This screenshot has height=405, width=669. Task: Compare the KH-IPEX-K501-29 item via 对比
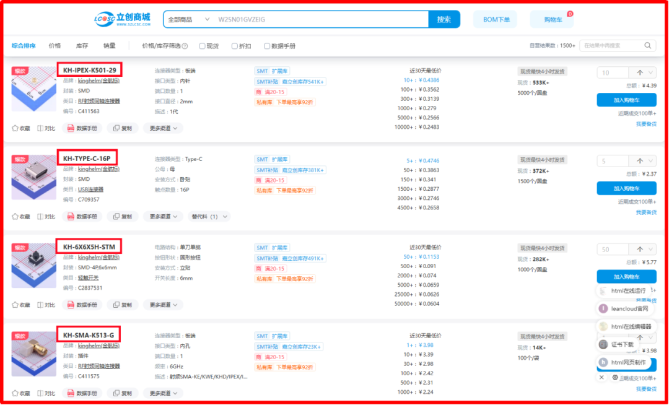46,128
